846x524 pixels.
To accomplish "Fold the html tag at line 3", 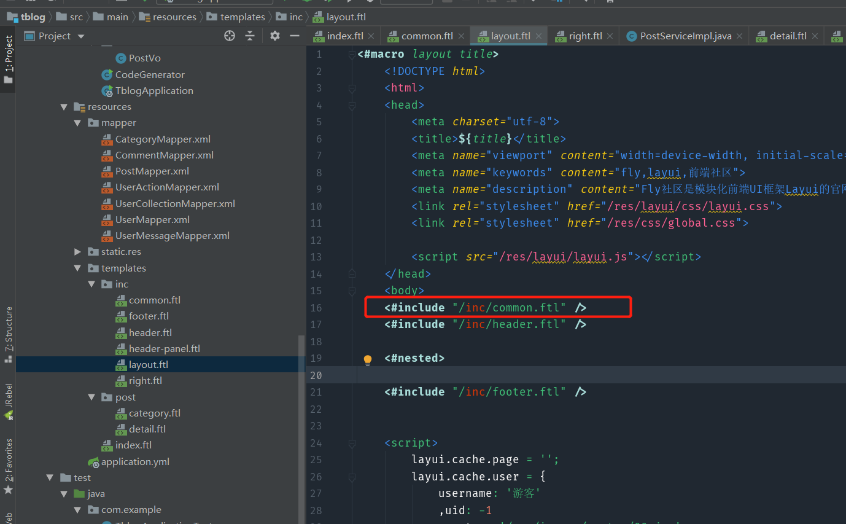I will coord(352,88).
